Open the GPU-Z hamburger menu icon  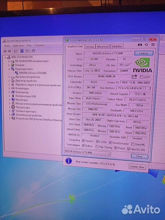point(153,45)
